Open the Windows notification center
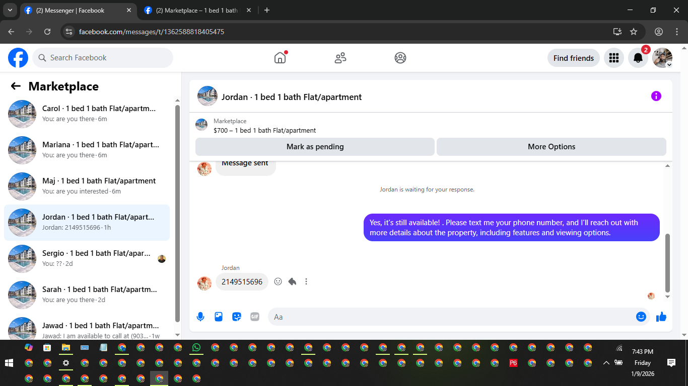688x386 pixels. point(671,363)
